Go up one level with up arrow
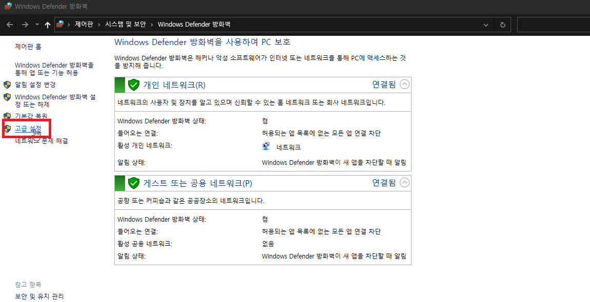 pos(47,25)
